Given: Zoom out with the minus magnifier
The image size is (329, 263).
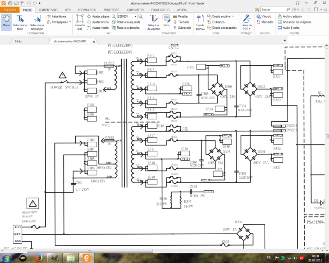Looking at the screenshot, I should click(x=114, y=16).
